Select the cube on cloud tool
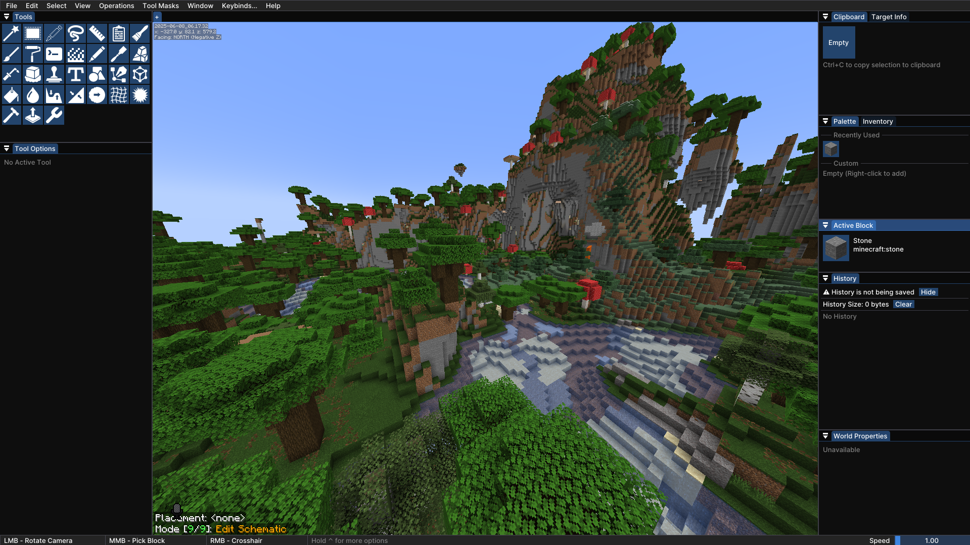Screen dimensions: 970x545 (x=33, y=74)
